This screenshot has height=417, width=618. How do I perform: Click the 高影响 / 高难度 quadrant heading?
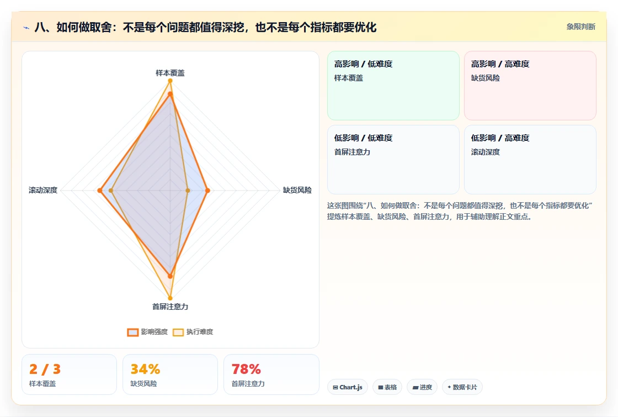tap(500, 64)
